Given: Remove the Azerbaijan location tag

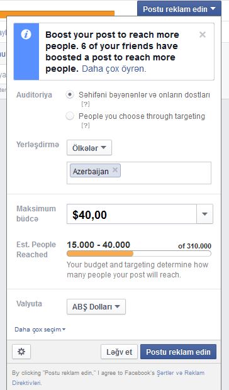Looking at the screenshot, I should [x=115, y=170].
